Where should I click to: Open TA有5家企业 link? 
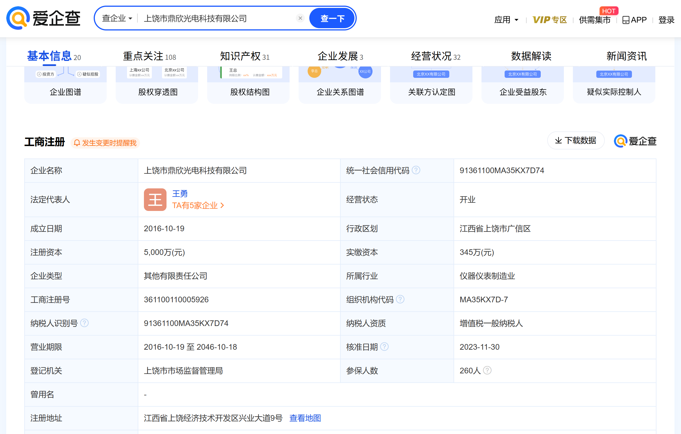(198, 205)
